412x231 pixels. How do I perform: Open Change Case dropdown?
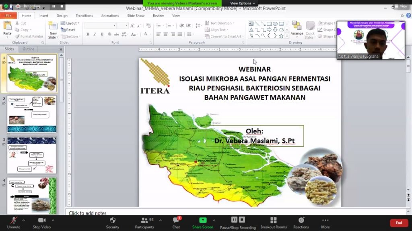pos(134,34)
